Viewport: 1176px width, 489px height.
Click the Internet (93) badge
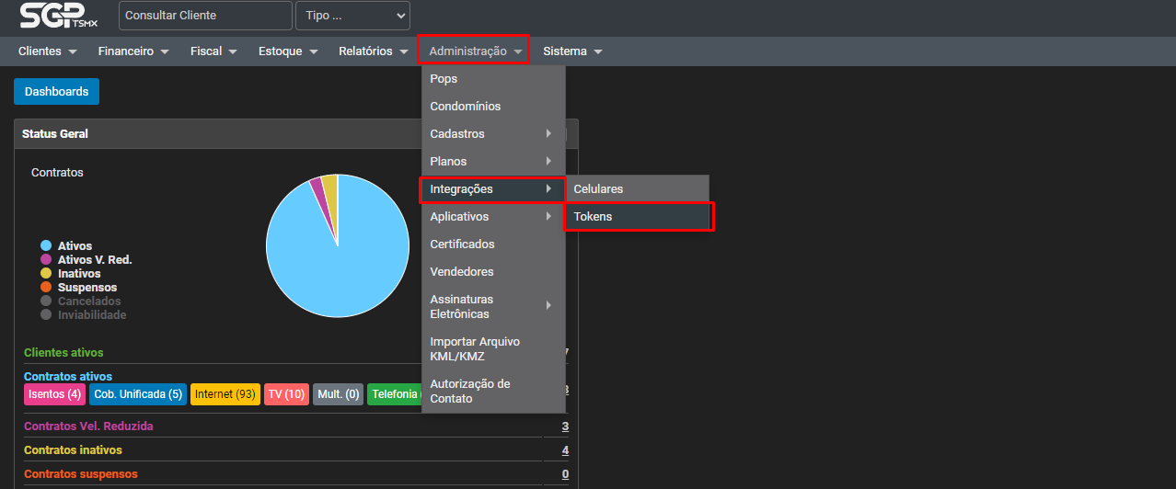click(225, 394)
